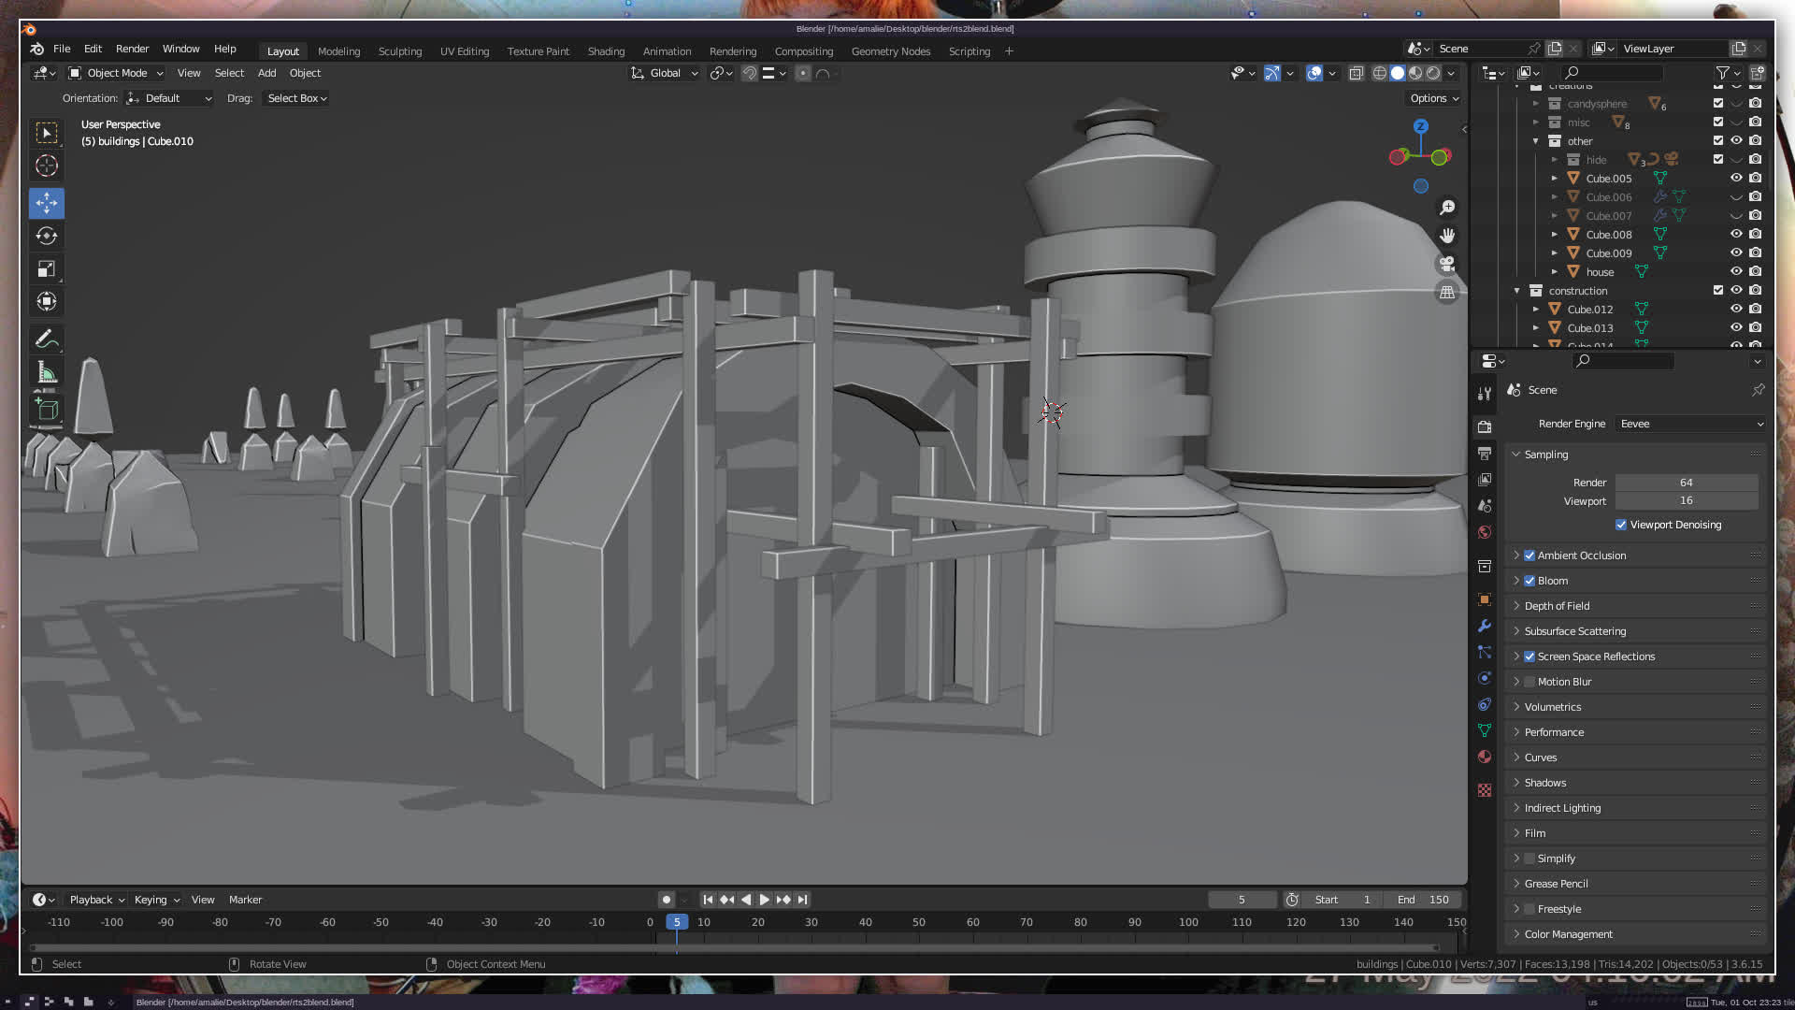Click the Render samples value field
Image resolution: width=1795 pixels, height=1010 pixels.
click(1686, 483)
